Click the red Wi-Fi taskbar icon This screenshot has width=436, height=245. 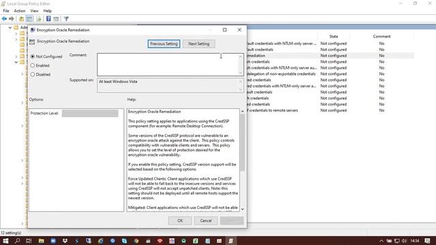[160, 241]
